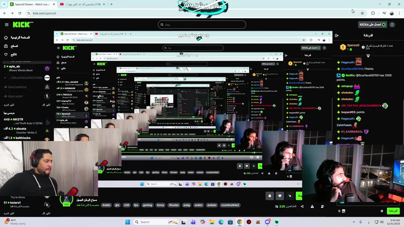Open the Chrome profile avatar

tap(392, 13)
